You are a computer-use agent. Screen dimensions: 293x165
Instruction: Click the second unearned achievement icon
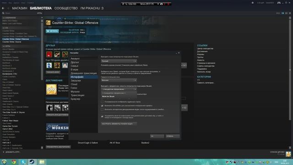57,108
